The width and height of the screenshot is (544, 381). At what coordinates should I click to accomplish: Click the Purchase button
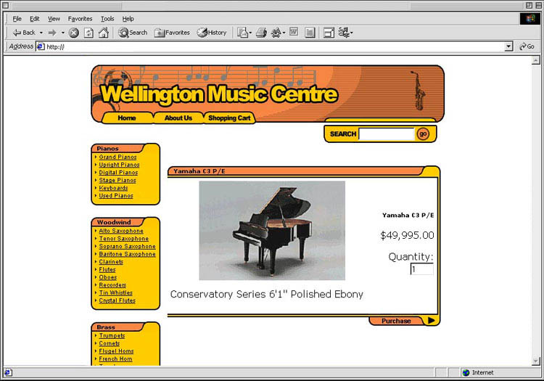pos(396,321)
